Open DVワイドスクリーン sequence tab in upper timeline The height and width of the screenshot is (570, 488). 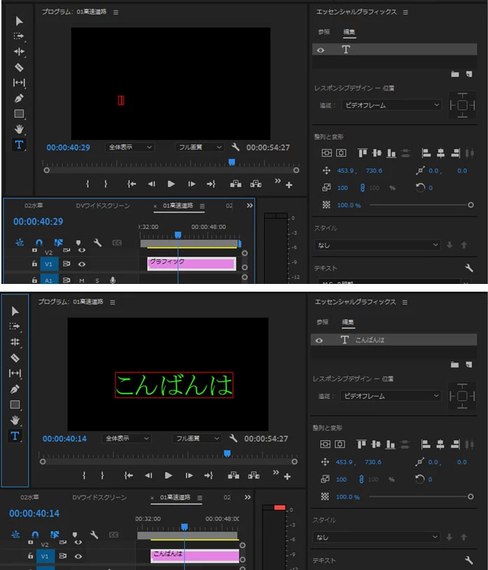coord(103,205)
